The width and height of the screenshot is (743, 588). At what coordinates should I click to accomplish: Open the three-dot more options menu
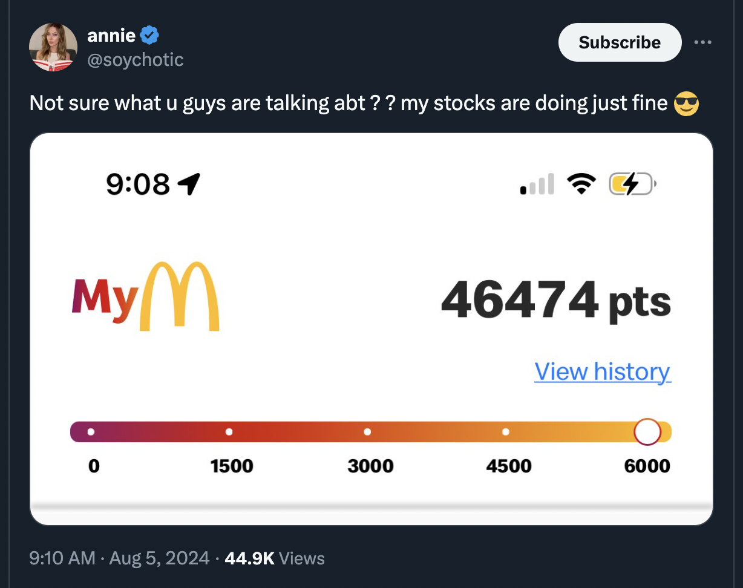(x=703, y=42)
